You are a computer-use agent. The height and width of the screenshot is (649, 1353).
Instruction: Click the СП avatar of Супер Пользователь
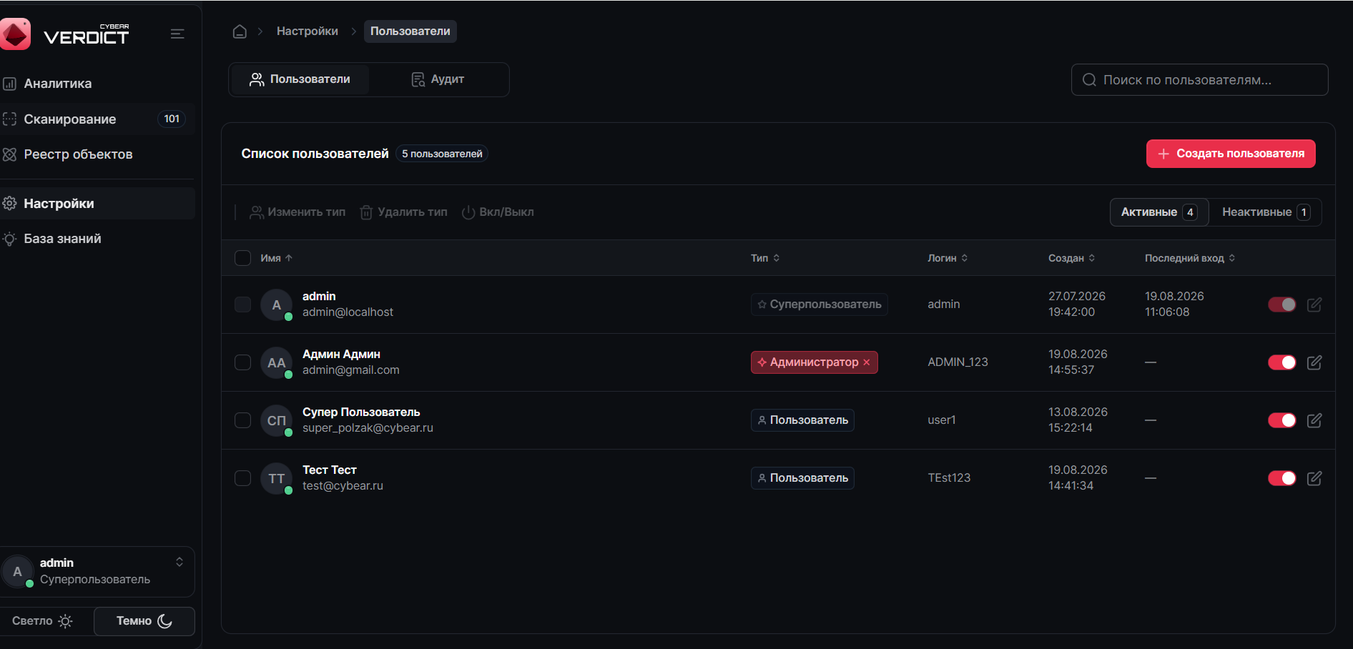point(277,421)
